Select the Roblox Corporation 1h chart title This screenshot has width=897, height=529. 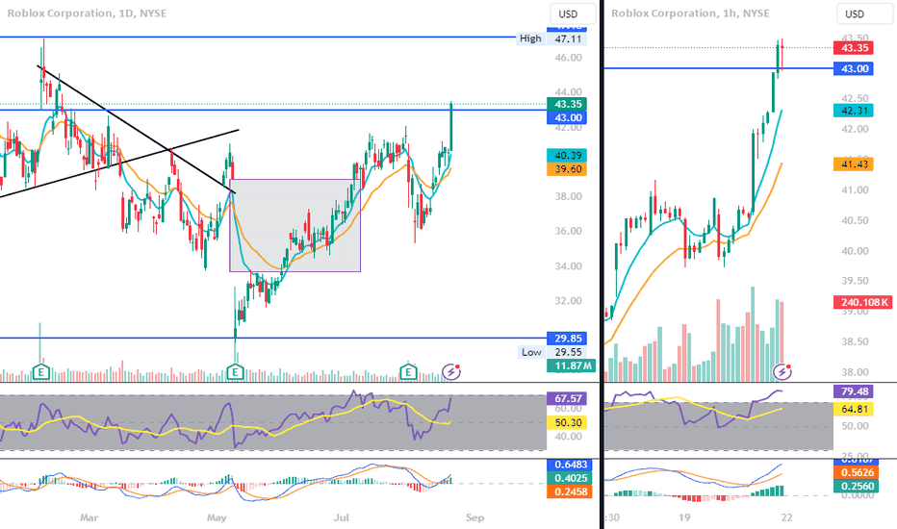pyautogui.click(x=690, y=13)
